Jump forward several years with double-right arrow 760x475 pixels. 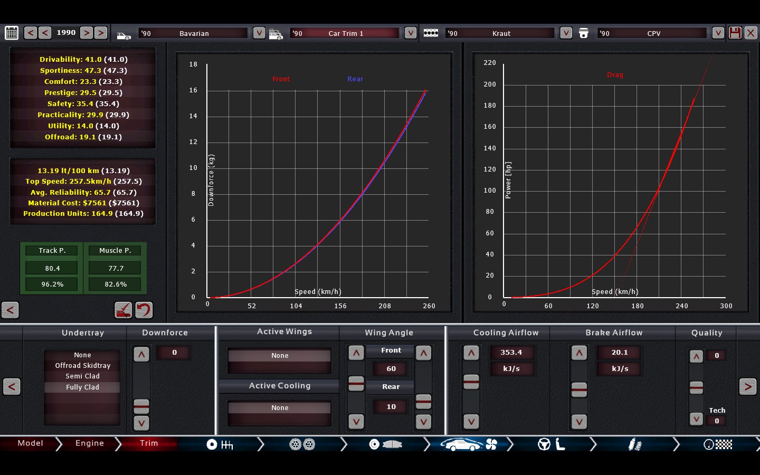coord(101,33)
